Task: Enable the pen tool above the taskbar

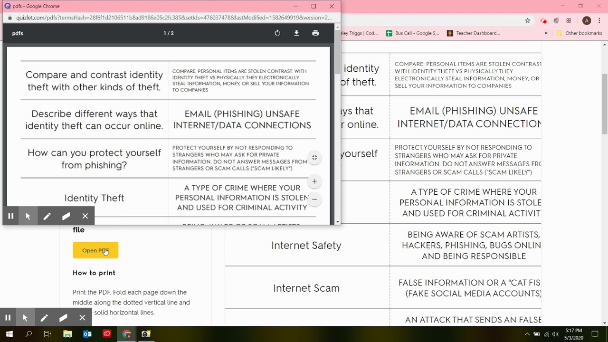Action: (44, 318)
